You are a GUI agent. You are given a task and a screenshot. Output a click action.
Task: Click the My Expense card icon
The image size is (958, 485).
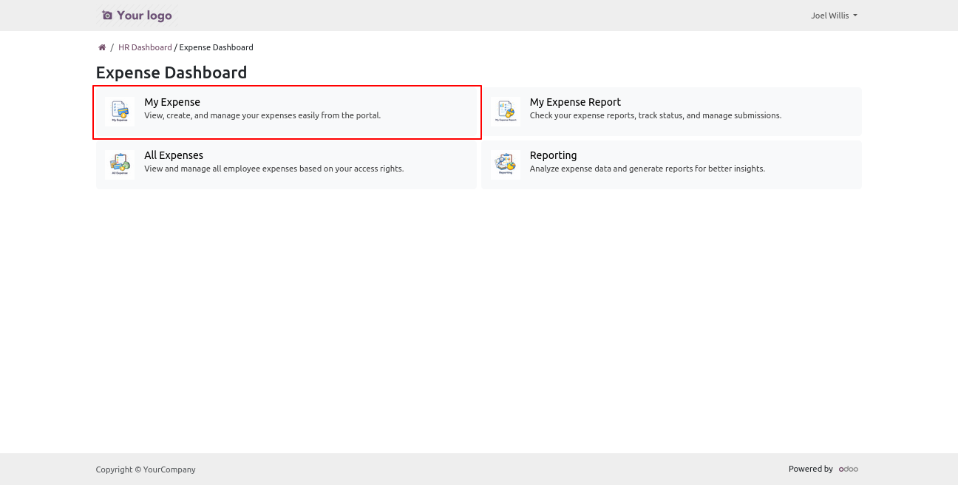click(x=120, y=112)
